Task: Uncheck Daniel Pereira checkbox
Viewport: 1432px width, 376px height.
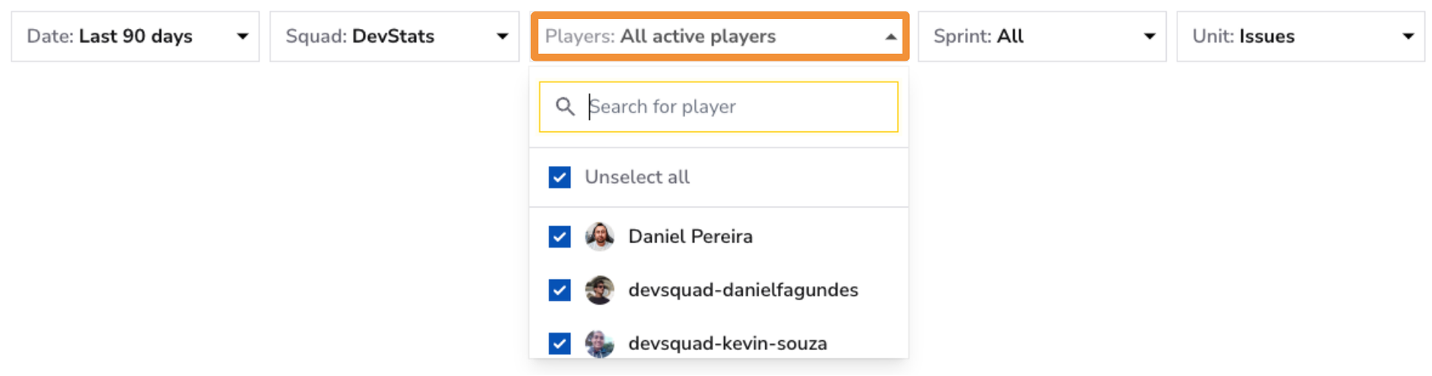Action: pyautogui.click(x=559, y=237)
